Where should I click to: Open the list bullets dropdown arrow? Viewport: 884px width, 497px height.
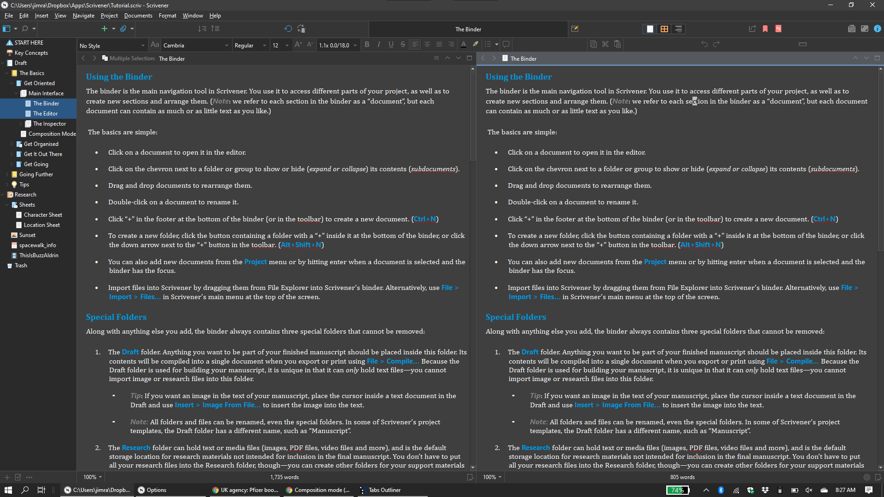coord(497,45)
